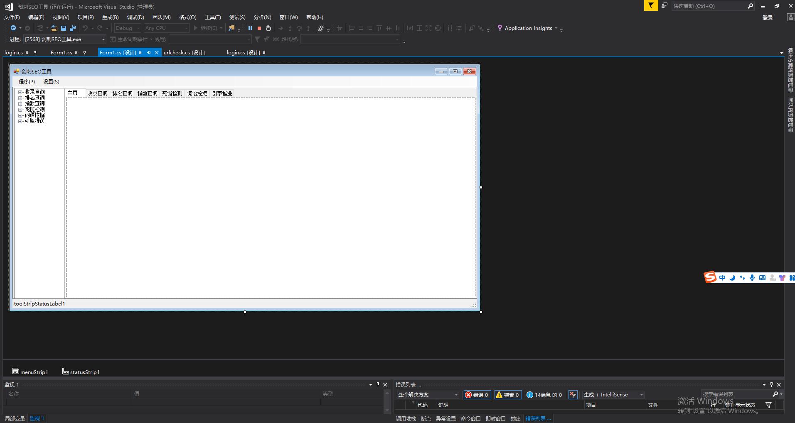Viewport: 795px width, 423px height.
Task: Restart debugging with the circular arrow icon
Action: pyautogui.click(x=268, y=28)
